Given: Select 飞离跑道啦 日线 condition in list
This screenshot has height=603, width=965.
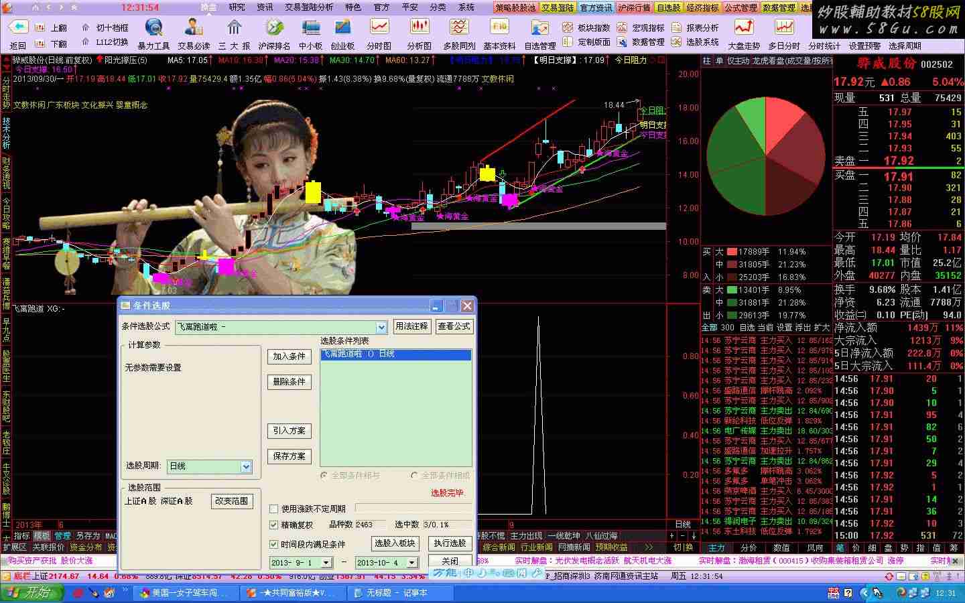Looking at the screenshot, I should click(395, 354).
